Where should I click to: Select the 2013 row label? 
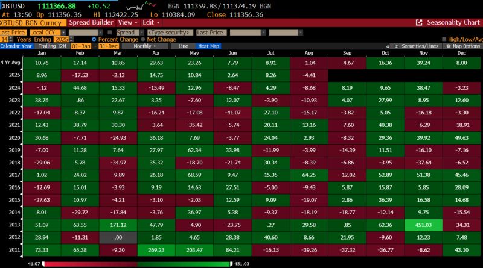(x=14, y=225)
